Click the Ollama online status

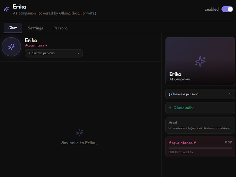(200, 108)
